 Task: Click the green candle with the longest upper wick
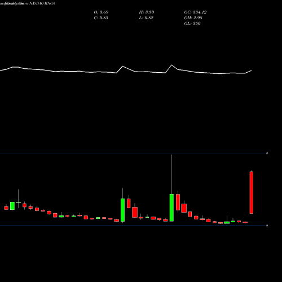[171, 208]
